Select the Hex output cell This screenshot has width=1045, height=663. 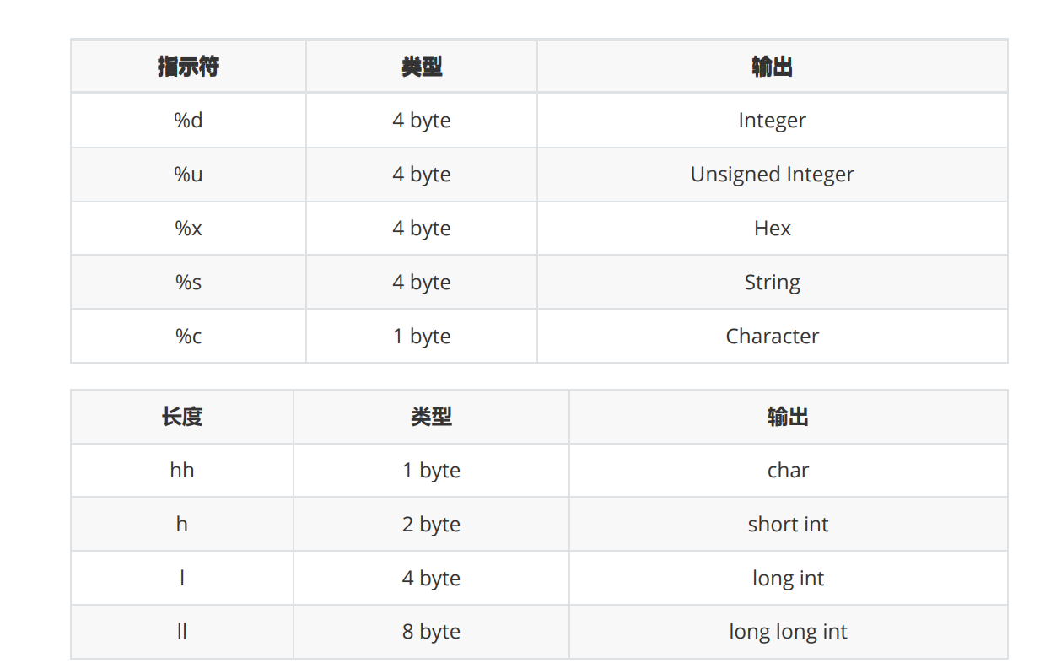point(772,229)
